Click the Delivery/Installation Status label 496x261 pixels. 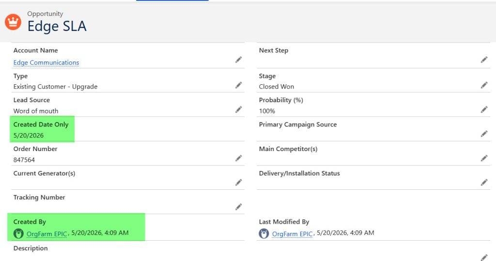[x=299, y=173]
